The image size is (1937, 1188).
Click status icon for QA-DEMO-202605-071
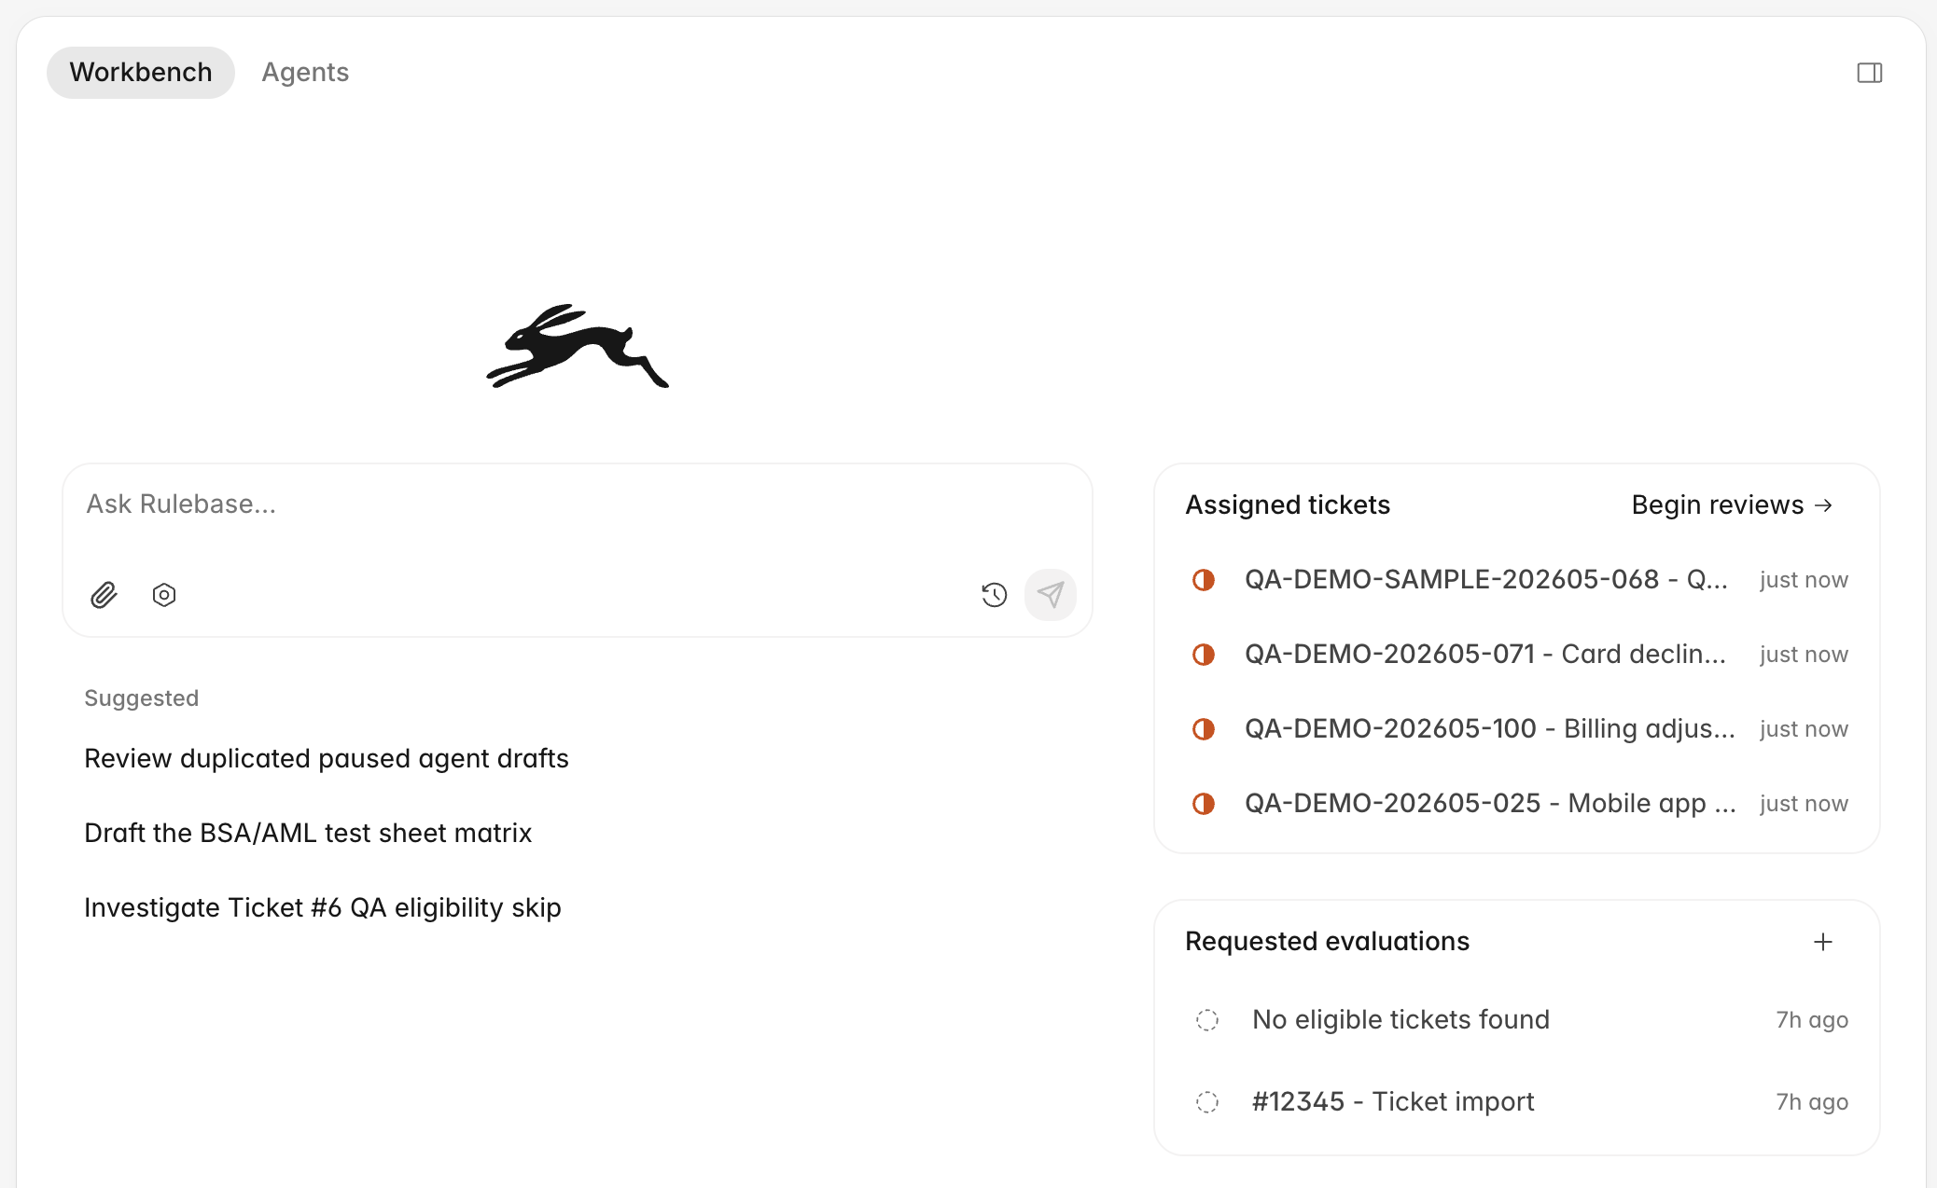point(1204,655)
